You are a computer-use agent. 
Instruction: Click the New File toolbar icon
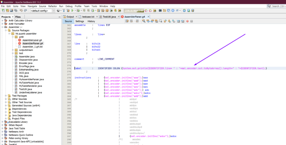[3, 10]
